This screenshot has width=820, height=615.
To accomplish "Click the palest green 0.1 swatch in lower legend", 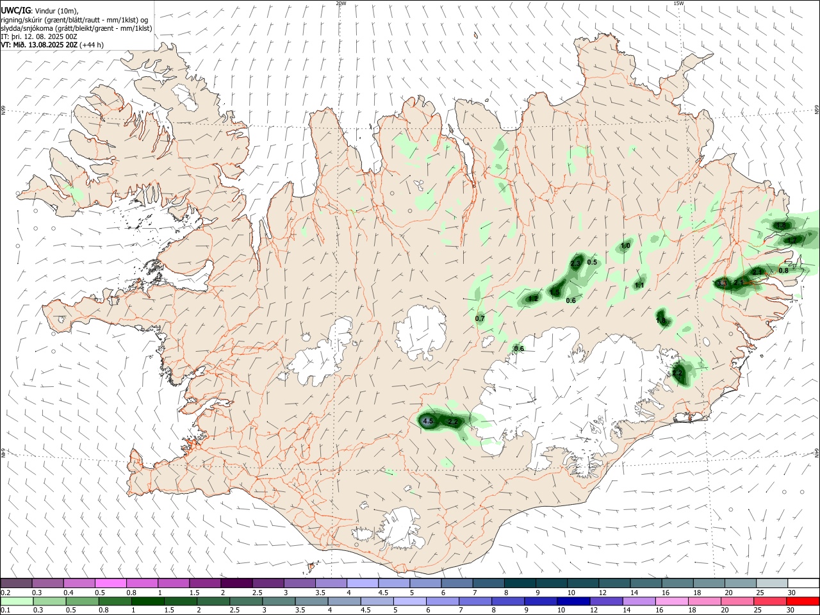I will tap(16, 601).
